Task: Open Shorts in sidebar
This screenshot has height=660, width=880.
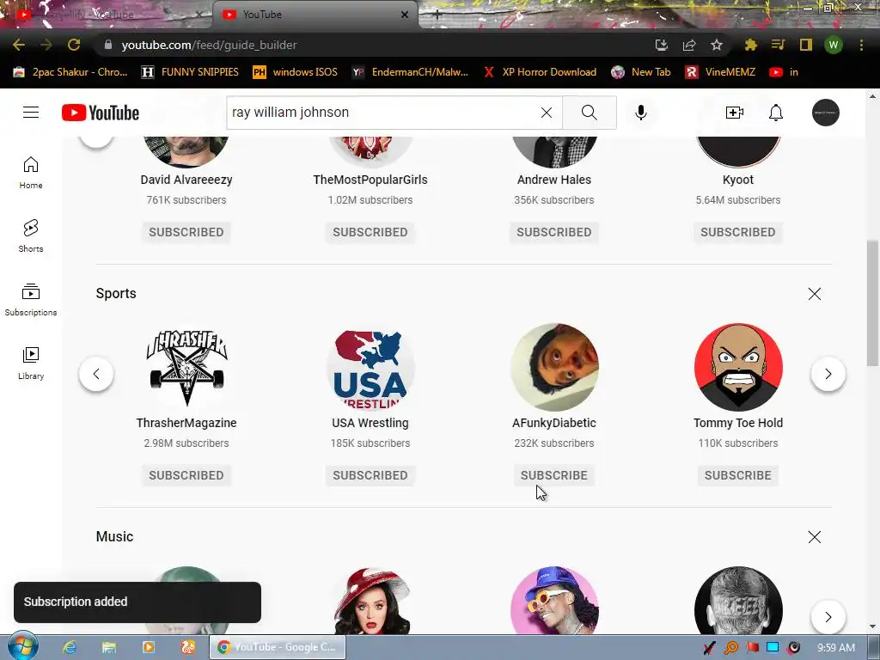Action: [31, 235]
